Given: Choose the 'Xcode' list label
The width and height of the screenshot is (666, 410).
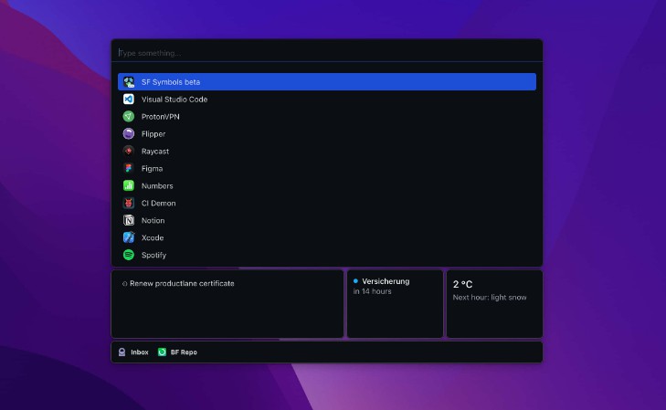Looking at the screenshot, I should click(x=153, y=237).
